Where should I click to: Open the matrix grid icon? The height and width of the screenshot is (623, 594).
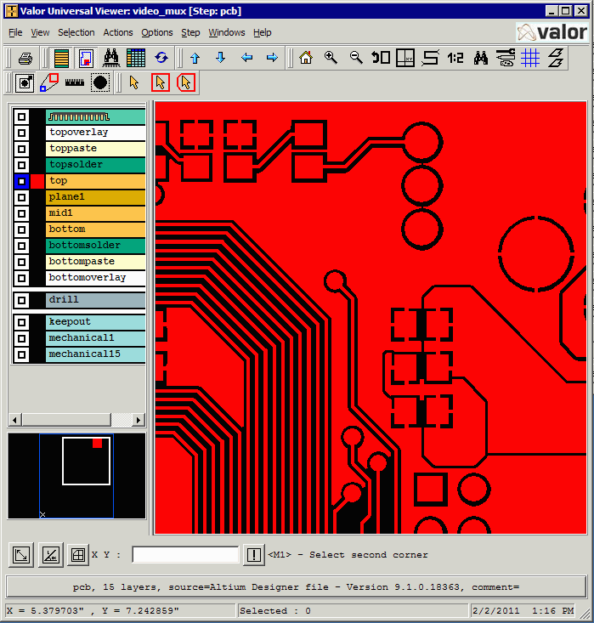(x=136, y=59)
